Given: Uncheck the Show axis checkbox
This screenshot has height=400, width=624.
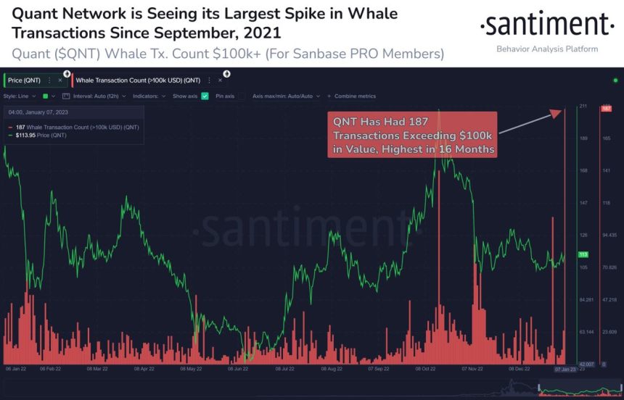Looking at the screenshot, I should click(205, 96).
